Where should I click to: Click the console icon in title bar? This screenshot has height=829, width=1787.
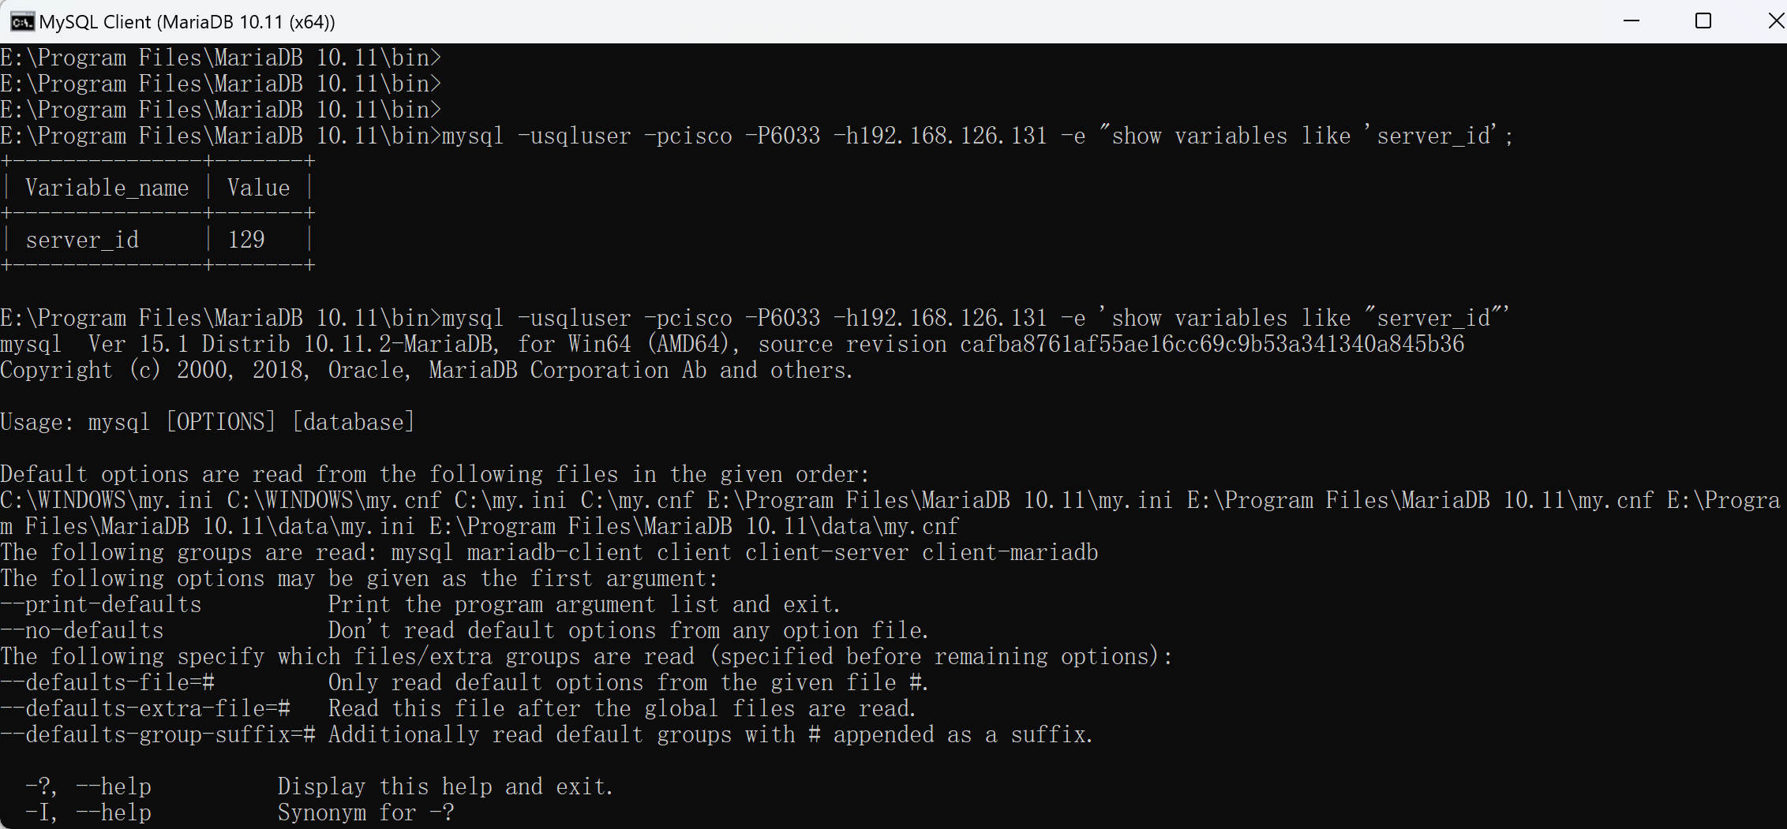22,21
